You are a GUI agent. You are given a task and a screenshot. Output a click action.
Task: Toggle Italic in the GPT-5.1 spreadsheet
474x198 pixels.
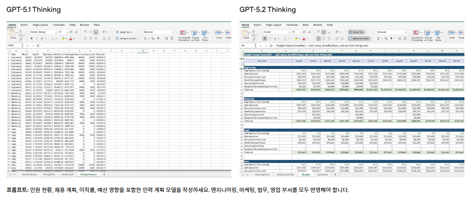pos(37,38)
